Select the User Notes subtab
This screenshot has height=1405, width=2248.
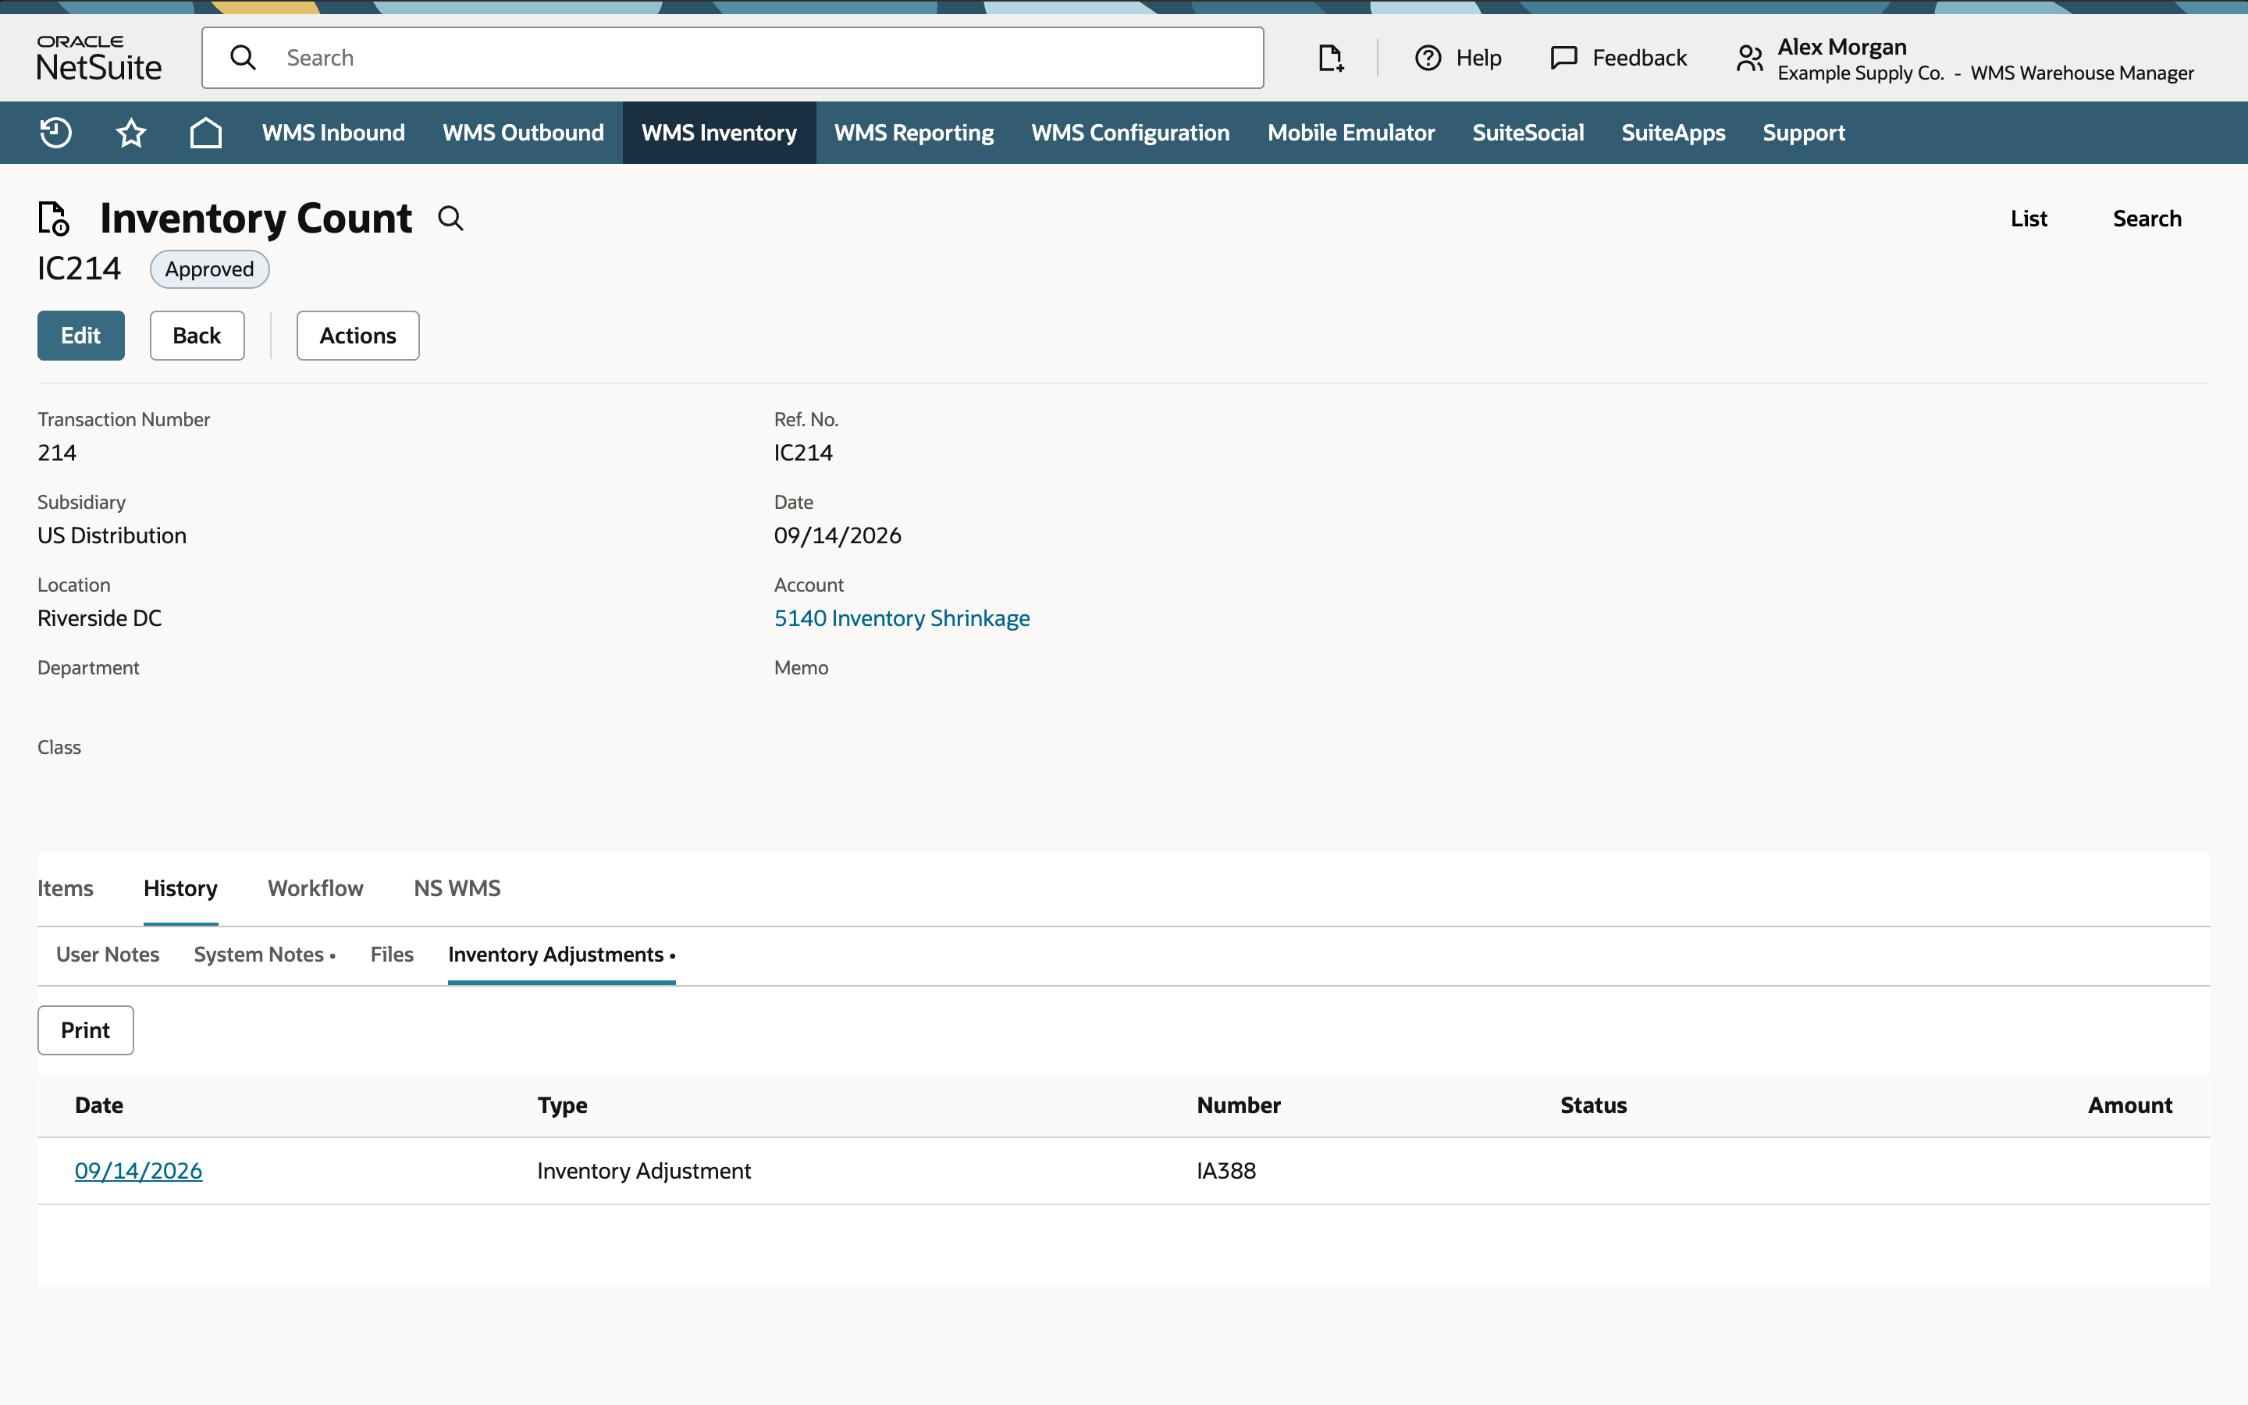(108, 955)
